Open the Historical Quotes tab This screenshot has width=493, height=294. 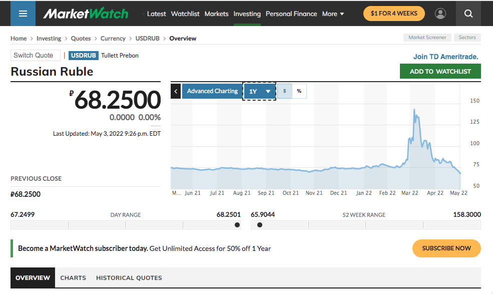click(129, 277)
